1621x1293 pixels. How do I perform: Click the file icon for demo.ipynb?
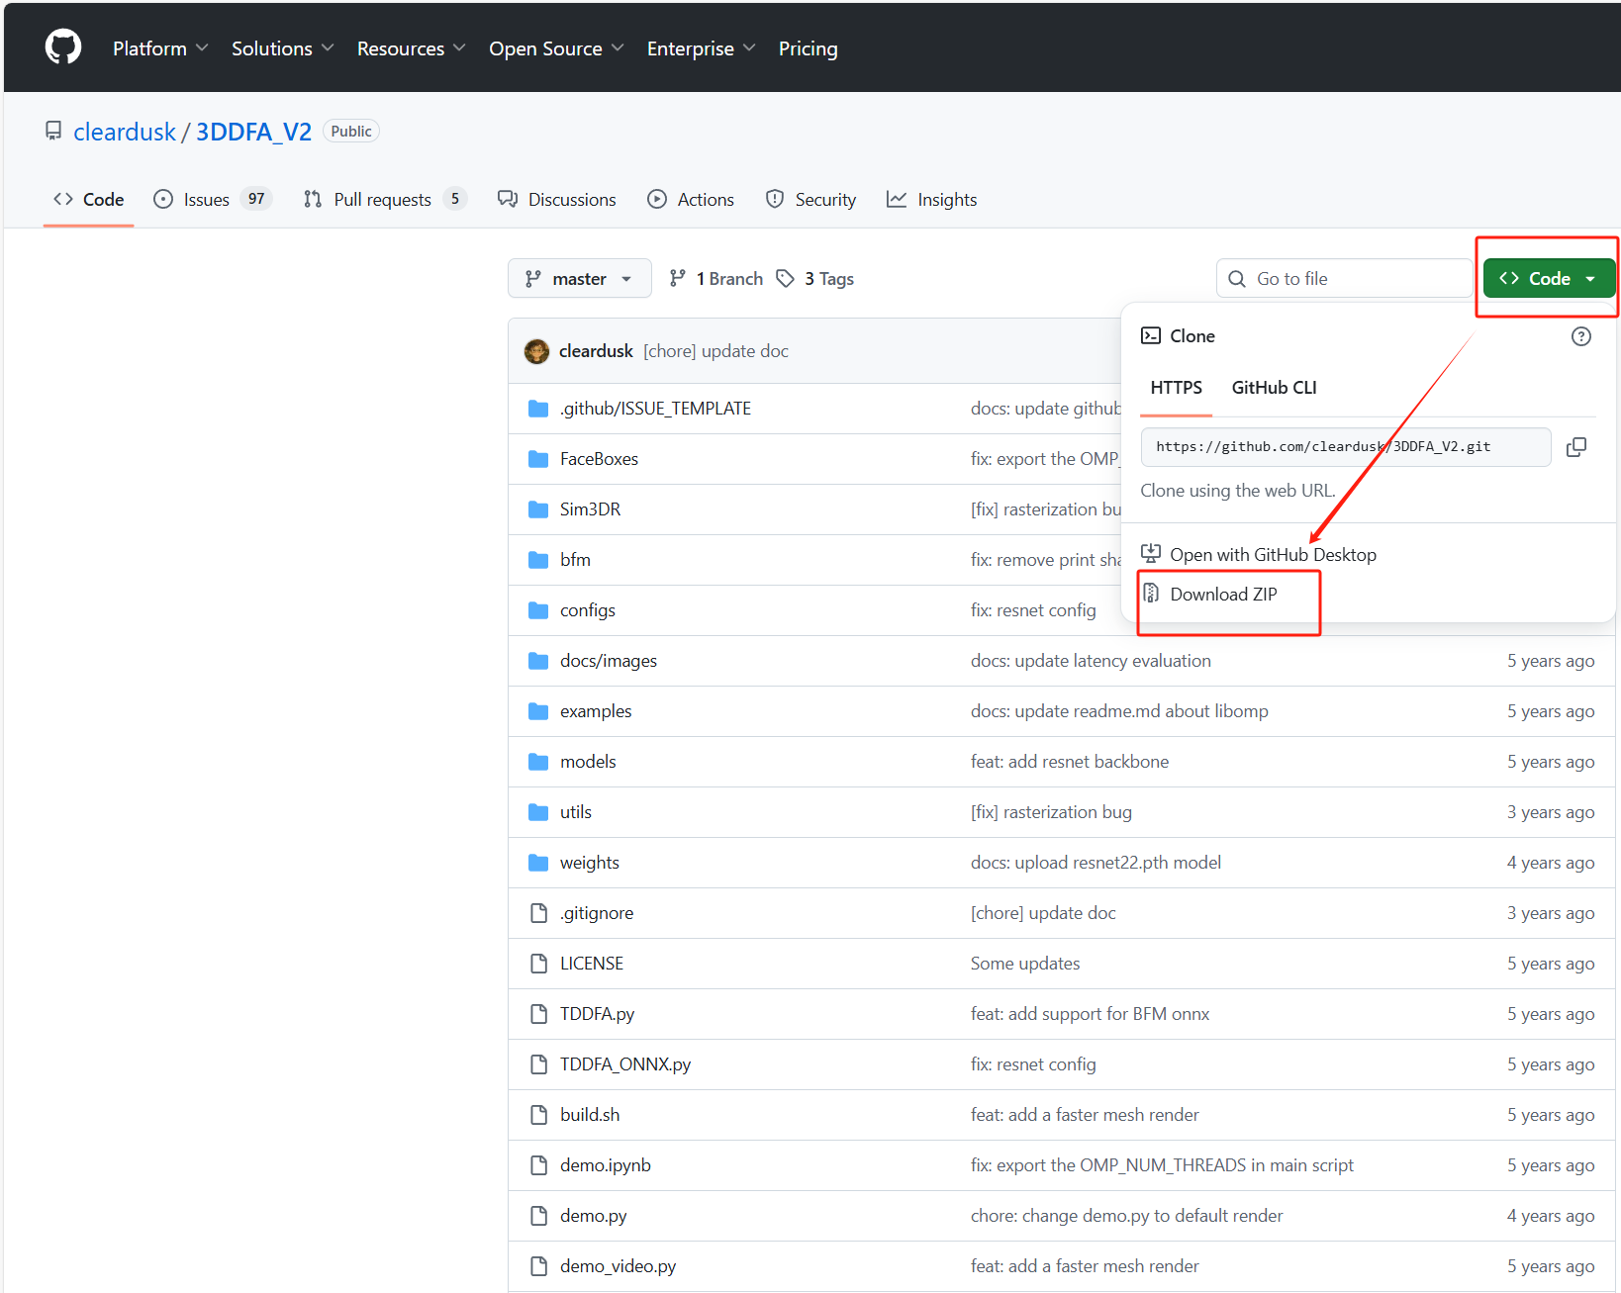click(538, 1165)
